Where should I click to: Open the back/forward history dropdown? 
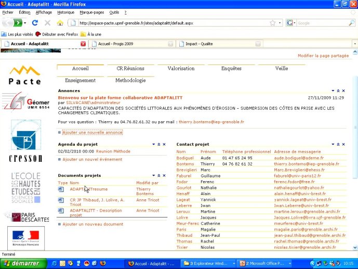tap(25, 23)
